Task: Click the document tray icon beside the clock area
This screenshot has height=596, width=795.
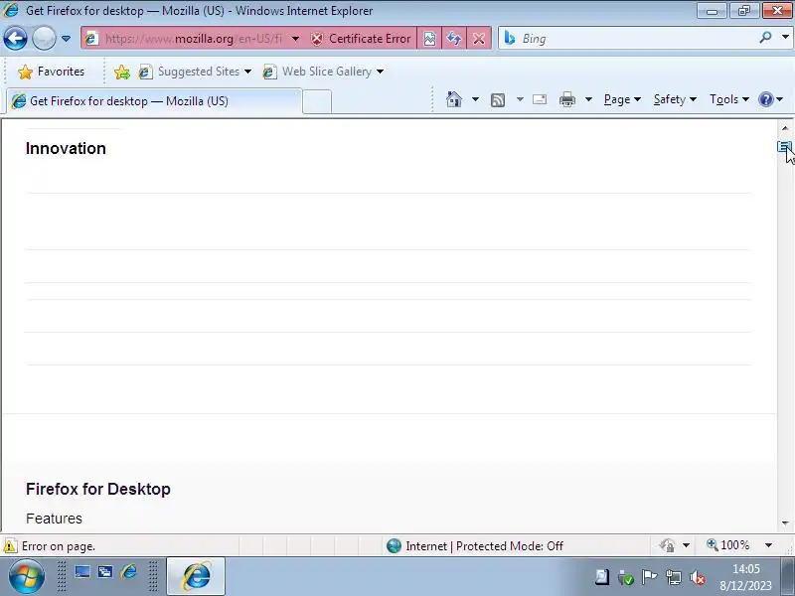Action: (x=602, y=577)
